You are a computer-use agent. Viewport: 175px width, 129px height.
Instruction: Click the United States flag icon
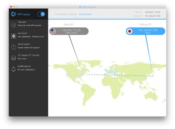[53, 31]
